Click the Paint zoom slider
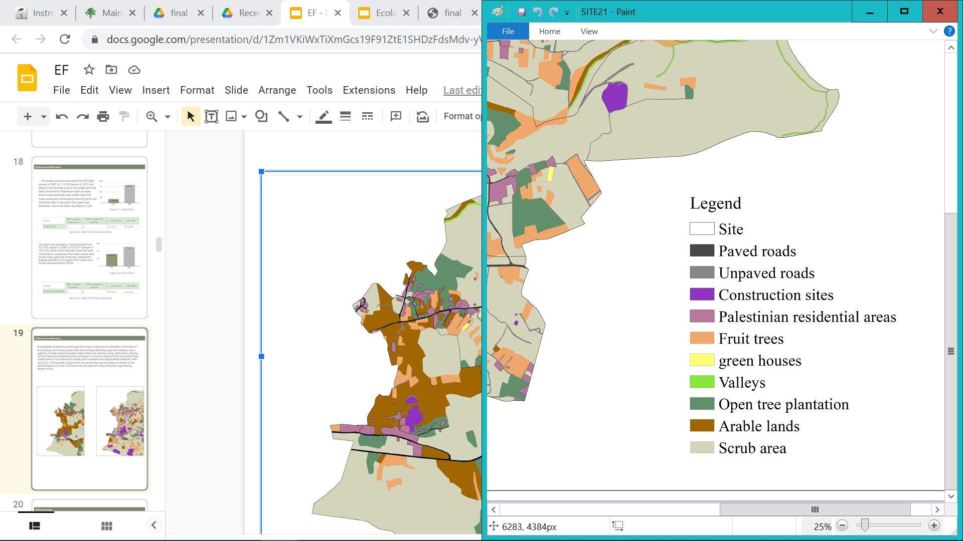Image resolution: width=963 pixels, height=541 pixels. pyautogui.click(x=864, y=525)
